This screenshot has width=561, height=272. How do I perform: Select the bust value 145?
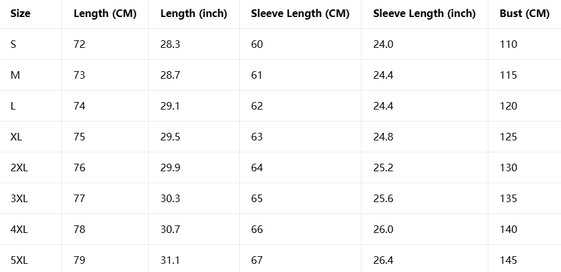[x=508, y=260]
